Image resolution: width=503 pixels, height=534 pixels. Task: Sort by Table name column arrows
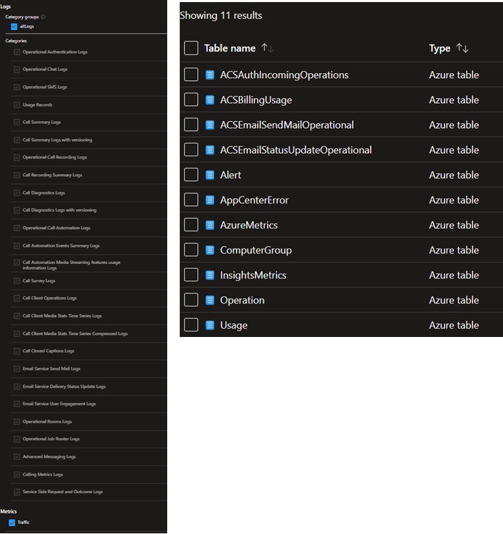point(268,48)
